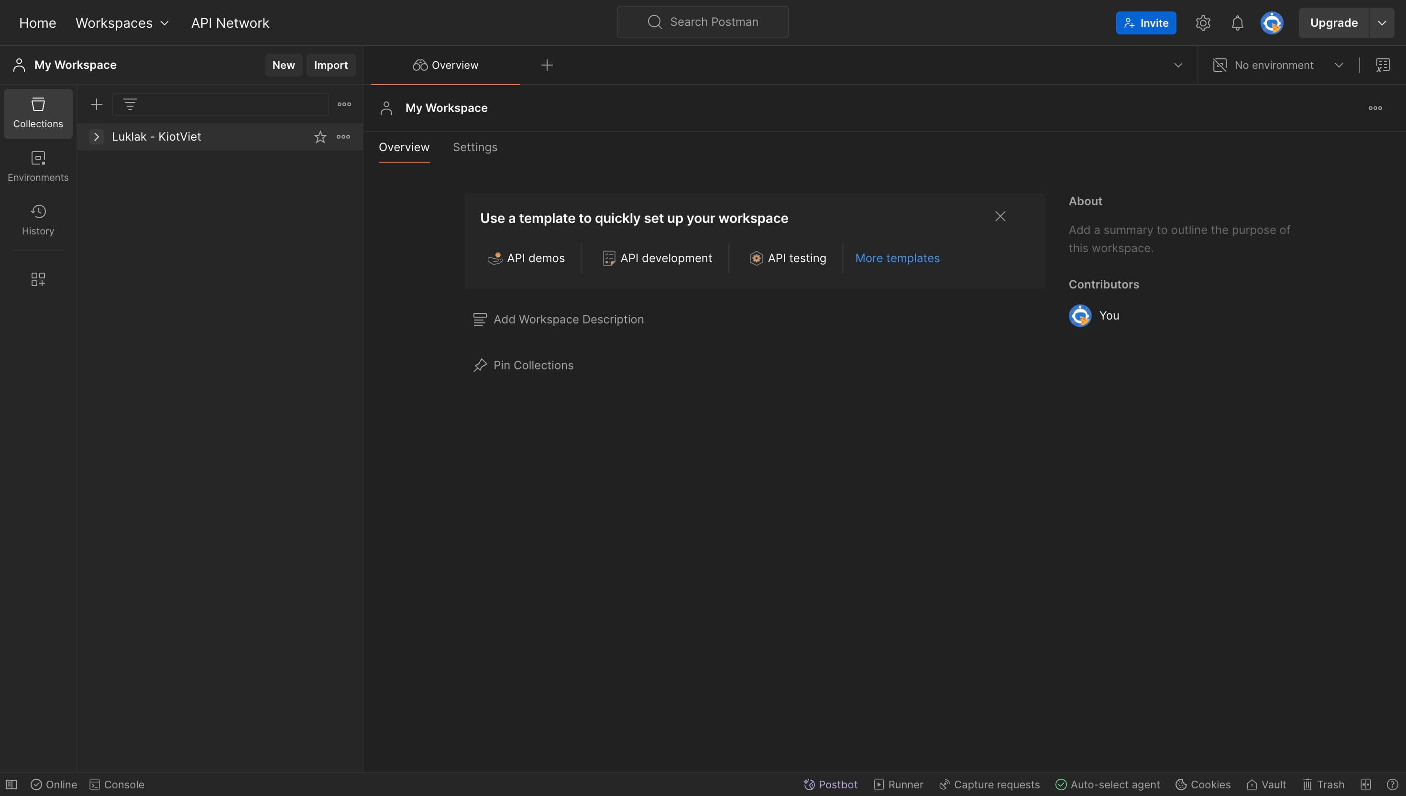
Task: Click the environment quick look icon
Action: point(1383,65)
